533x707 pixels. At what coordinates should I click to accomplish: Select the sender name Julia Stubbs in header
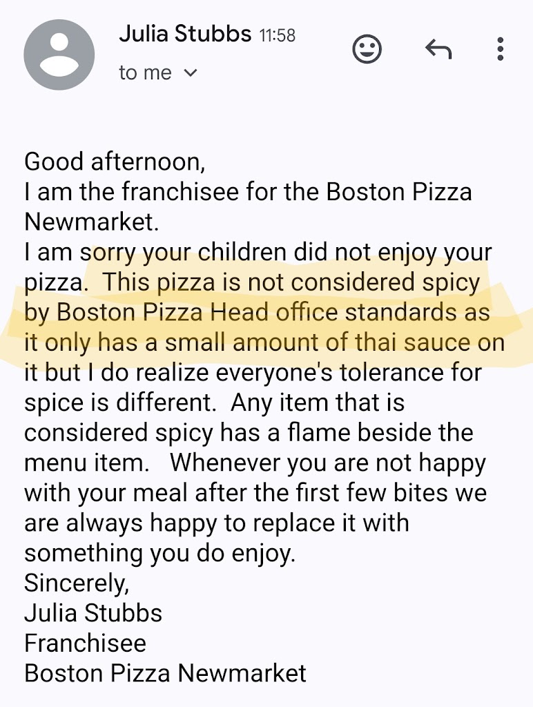tap(185, 34)
